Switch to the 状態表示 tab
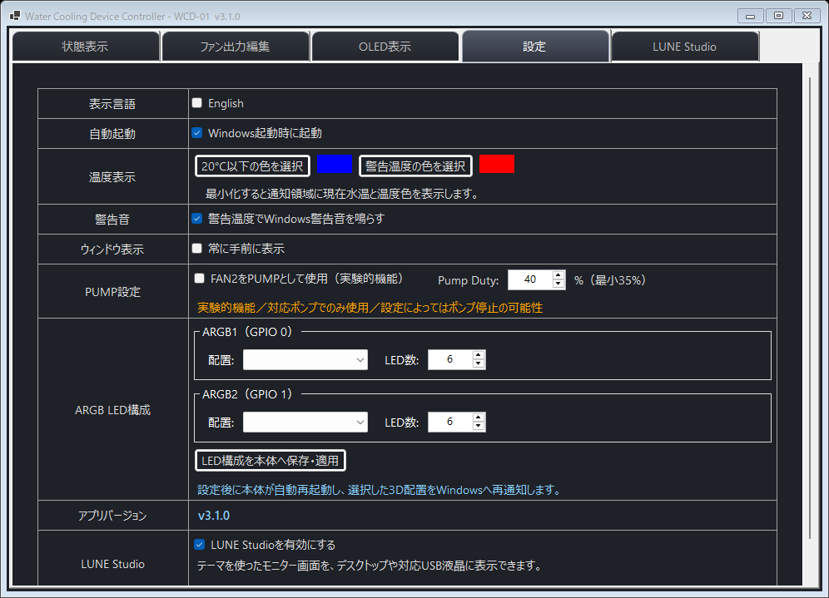 [x=86, y=47]
